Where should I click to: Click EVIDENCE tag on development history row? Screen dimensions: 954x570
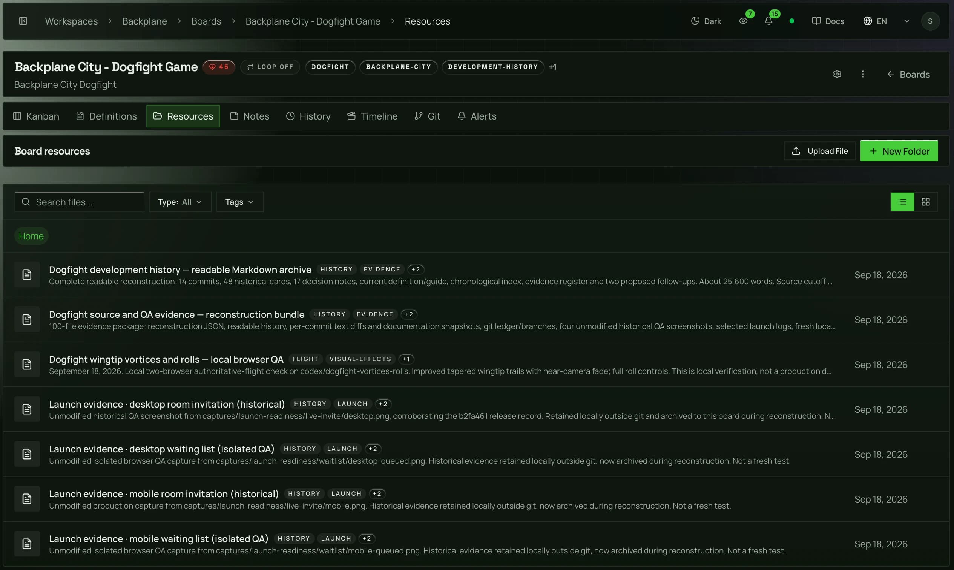click(x=382, y=269)
